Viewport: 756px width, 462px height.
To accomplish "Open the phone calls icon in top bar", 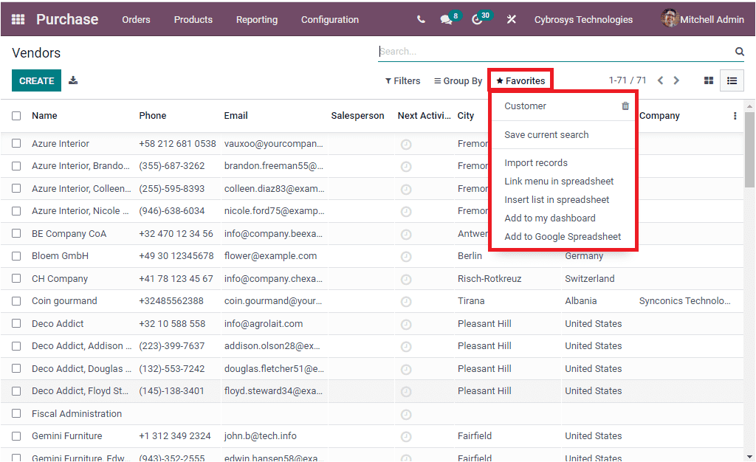I will tap(420, 19).
